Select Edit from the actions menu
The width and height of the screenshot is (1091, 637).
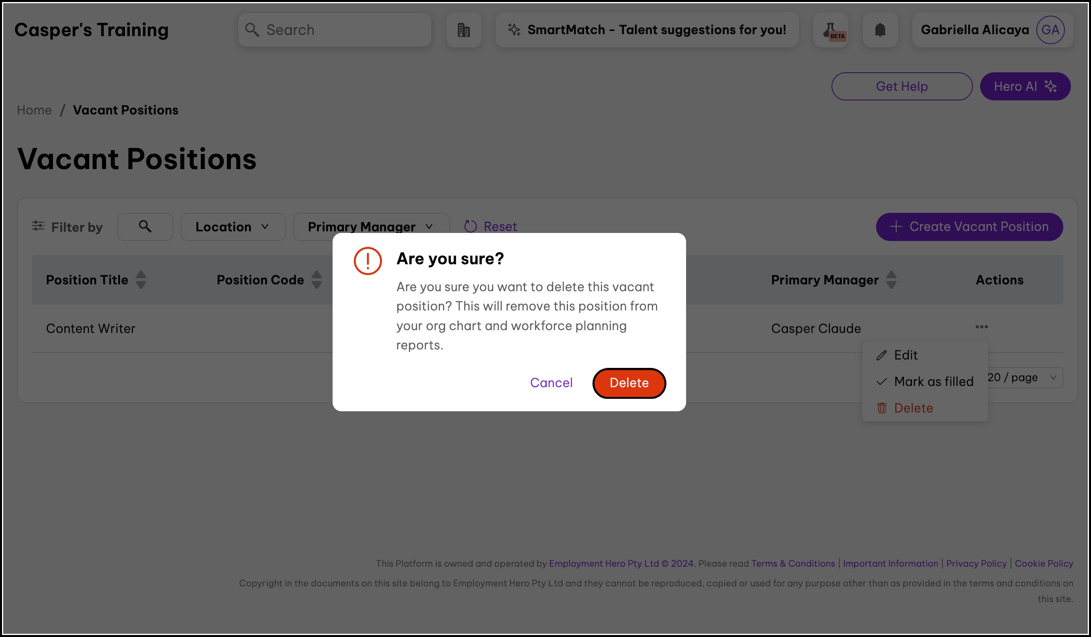click(905, 355)
